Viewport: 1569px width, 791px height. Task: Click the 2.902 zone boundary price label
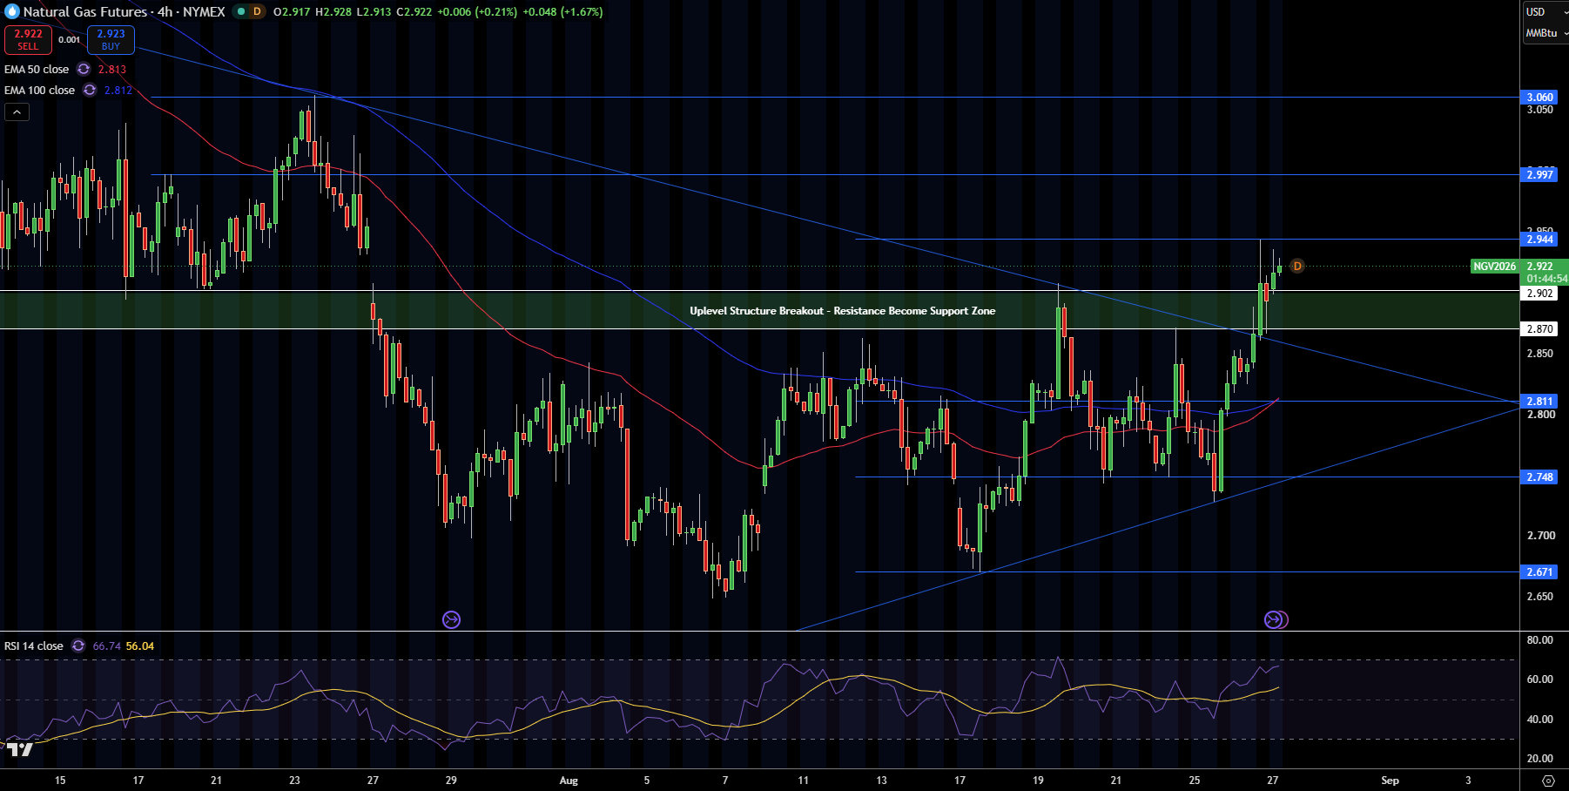(x=1539, y=293)
